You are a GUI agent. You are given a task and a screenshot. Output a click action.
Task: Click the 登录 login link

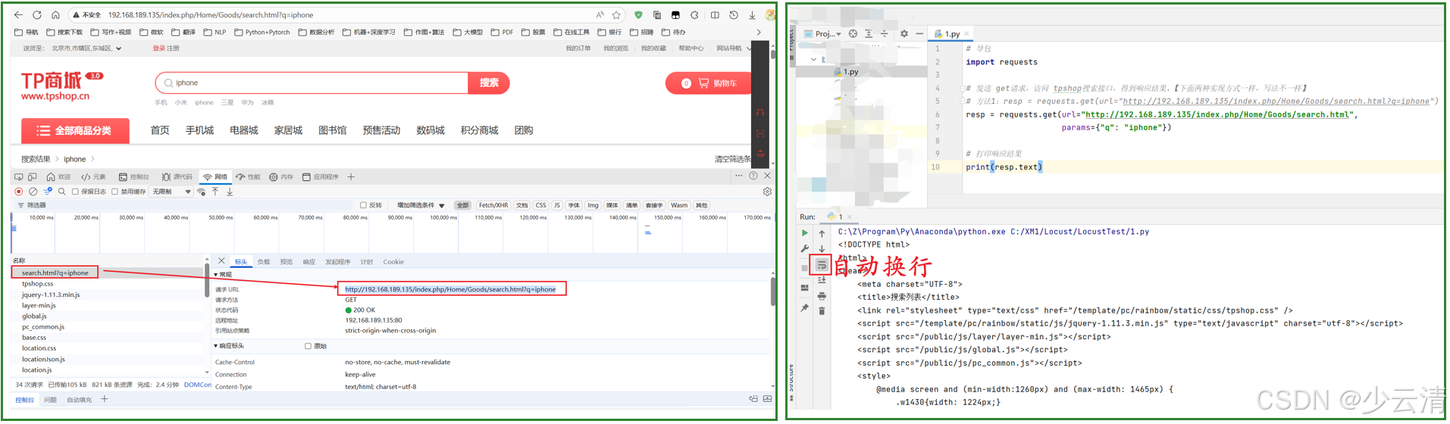(x=158, y=48)
